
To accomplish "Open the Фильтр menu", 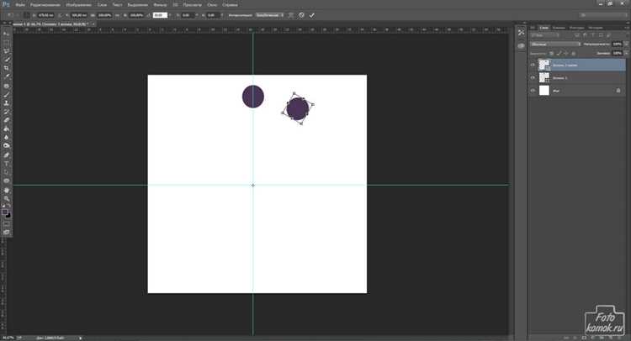I will (160, 5).
